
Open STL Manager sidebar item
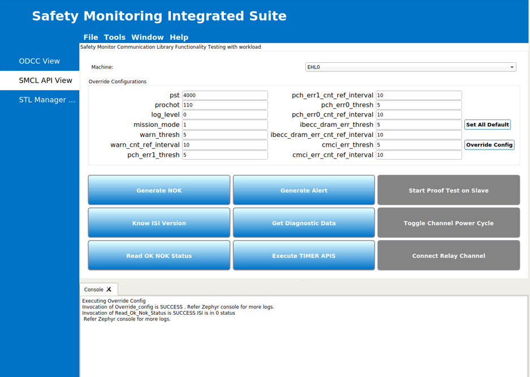coord(40,100)
